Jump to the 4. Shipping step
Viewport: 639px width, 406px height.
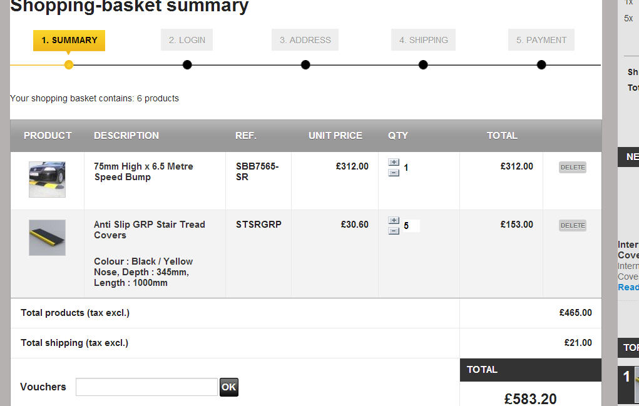[x=423, y=40]
